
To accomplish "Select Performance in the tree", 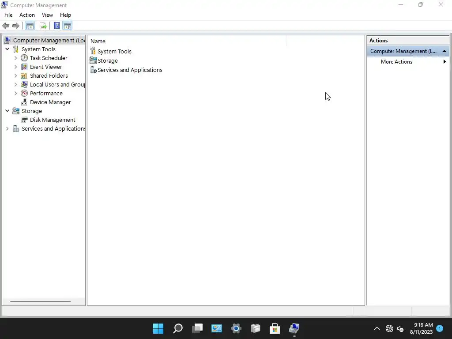I will click(x=46, y=94).
